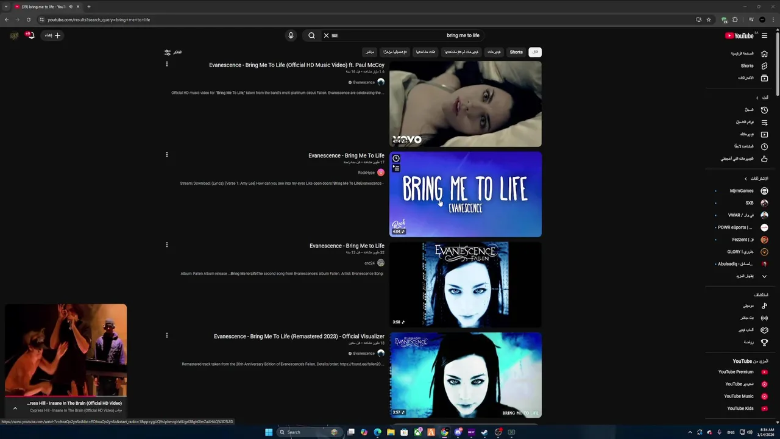
Task: Open RockHype channel link
Action: click(x=366, y=173)
